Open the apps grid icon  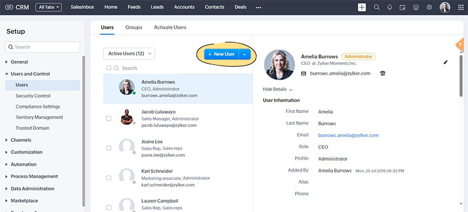click(x=461, y=8)
